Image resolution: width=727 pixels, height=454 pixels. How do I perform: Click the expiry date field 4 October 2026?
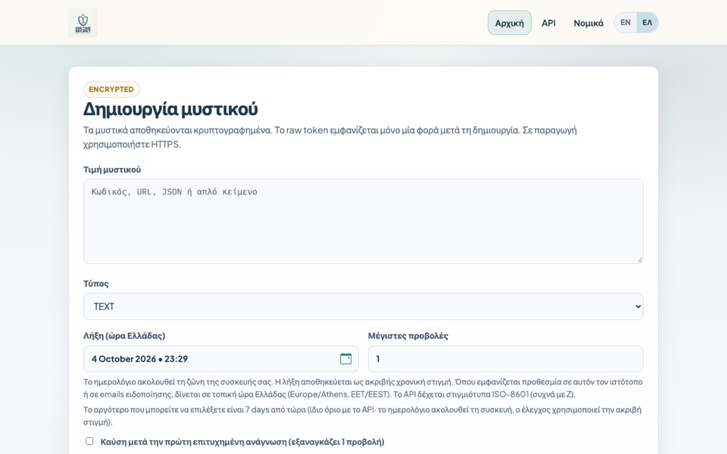[220, 359]
